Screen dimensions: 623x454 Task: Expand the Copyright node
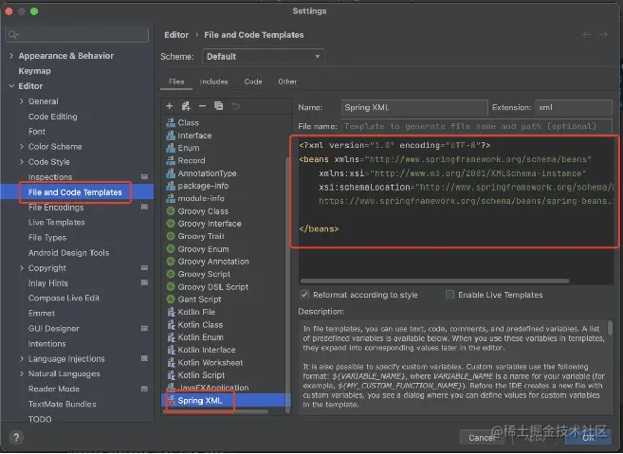click(22, 268)
